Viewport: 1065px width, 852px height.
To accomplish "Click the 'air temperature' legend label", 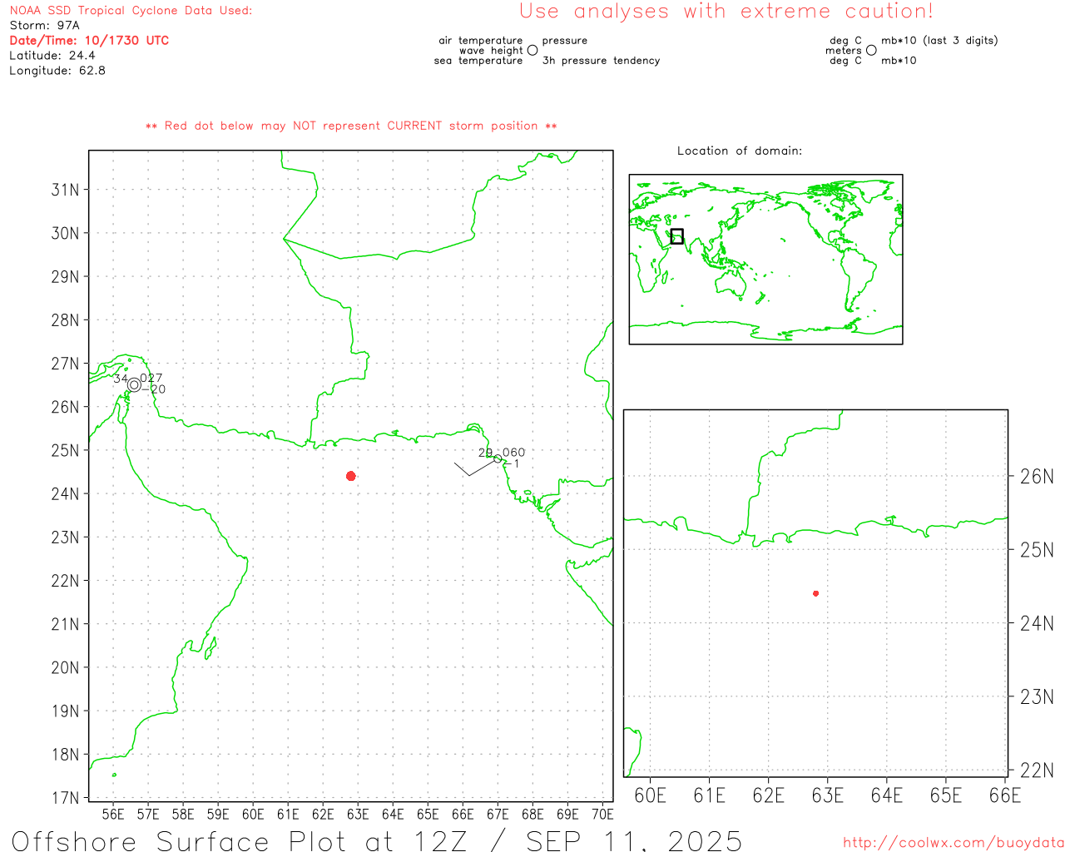I will (481, 41).
